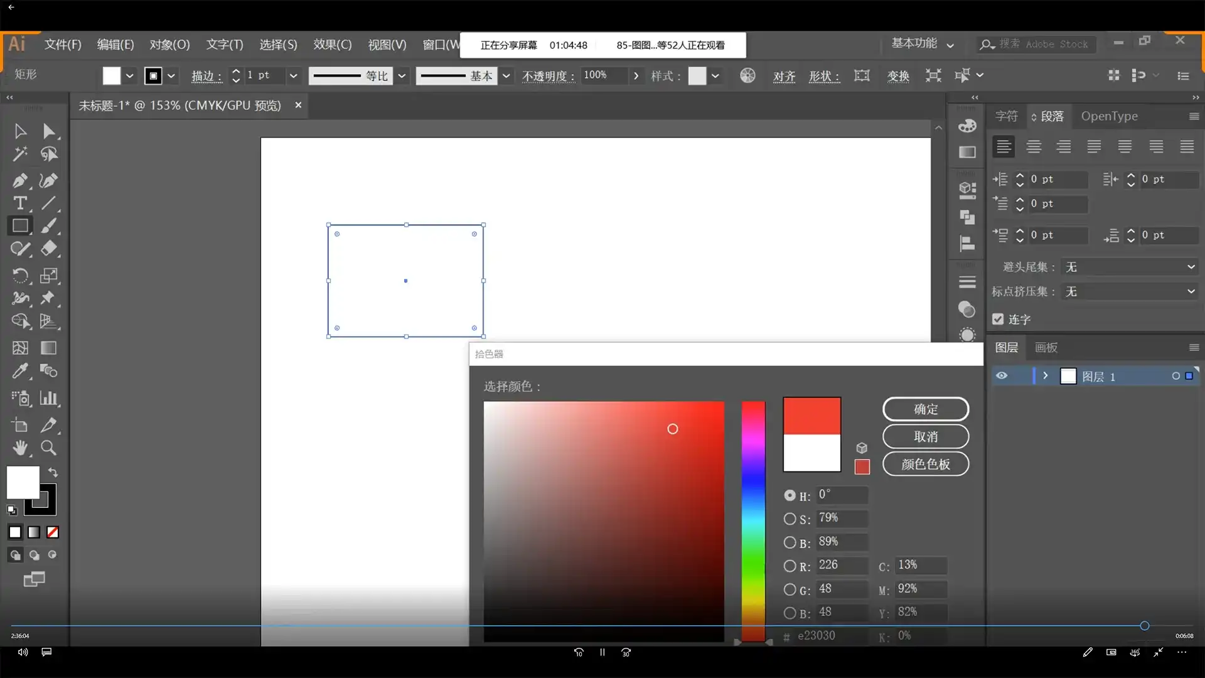Open the 对象(O) menu

[169, 45]
